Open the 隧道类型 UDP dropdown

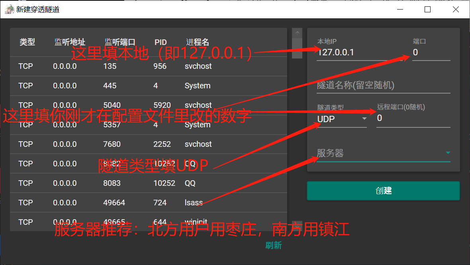tap(342, 119)
